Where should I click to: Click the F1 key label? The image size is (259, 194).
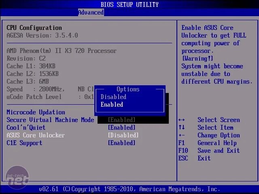pyautogui.click(x=182, y=143)
